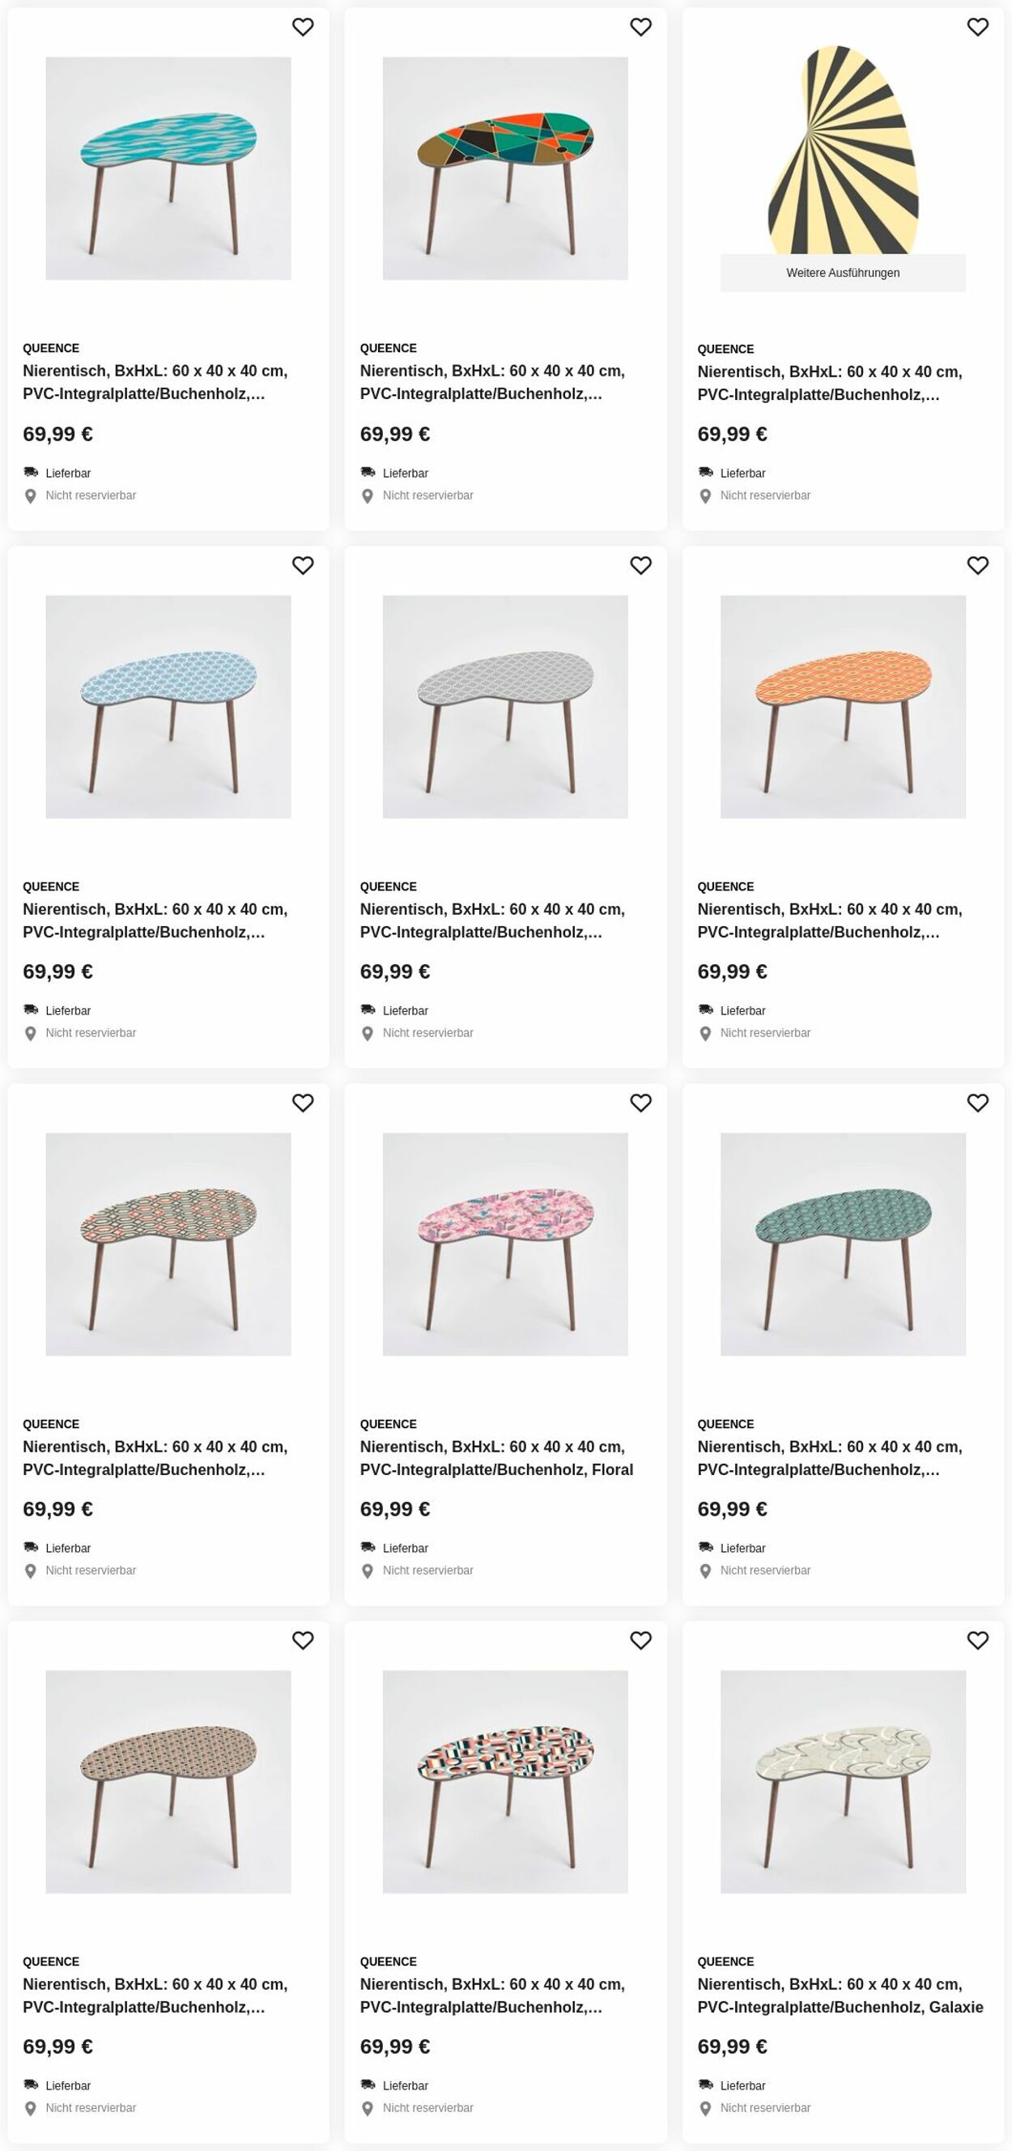
Task: Heart the salmon black geometric table
Action: coord(640,1641)
